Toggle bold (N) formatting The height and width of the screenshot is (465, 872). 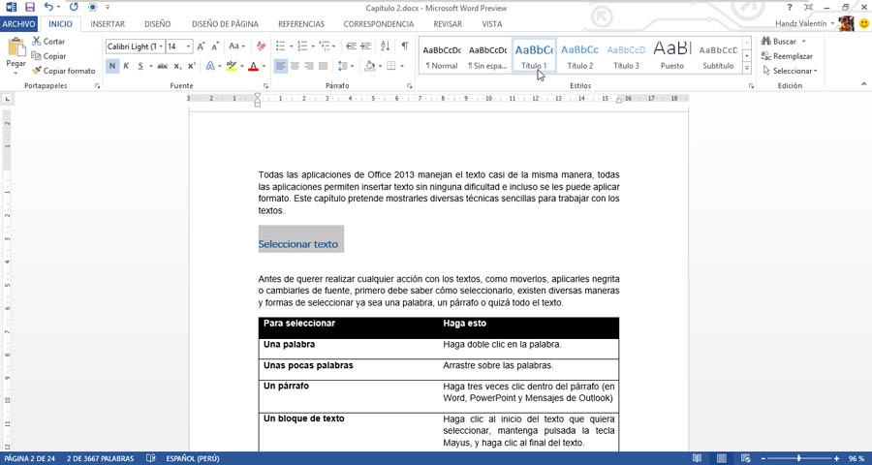point(112,67)
